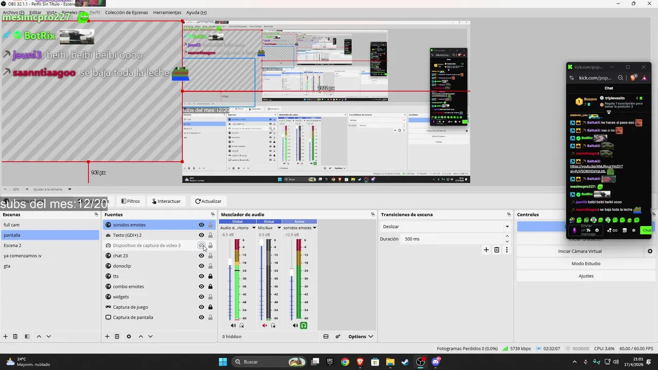Screen dimensions: 658x370
Task: Open the Herramientas menu
Action: [167, 12]
